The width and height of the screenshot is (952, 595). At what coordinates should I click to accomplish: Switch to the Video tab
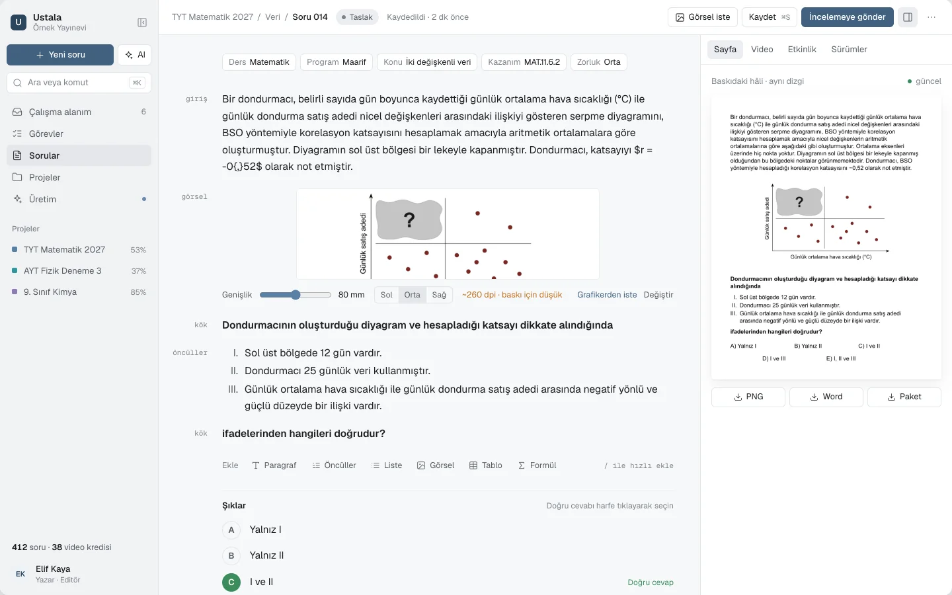click(762, 50)
